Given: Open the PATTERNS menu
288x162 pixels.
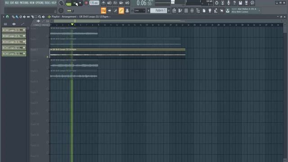Looking at the screenshot, I should pyautogui.click(x=24, y=3).
